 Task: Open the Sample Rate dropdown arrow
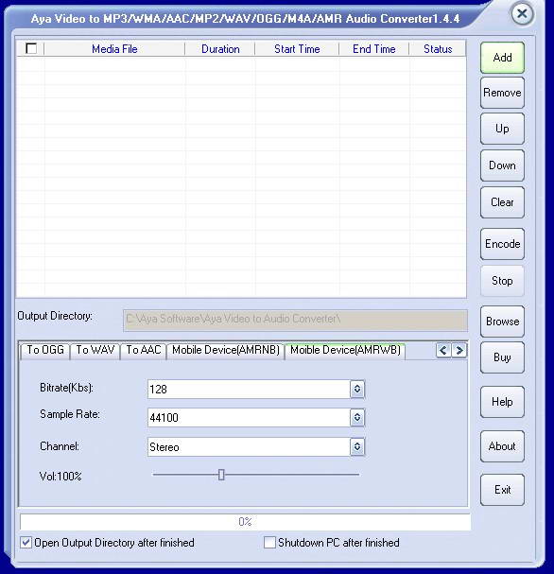coord(357,417)
